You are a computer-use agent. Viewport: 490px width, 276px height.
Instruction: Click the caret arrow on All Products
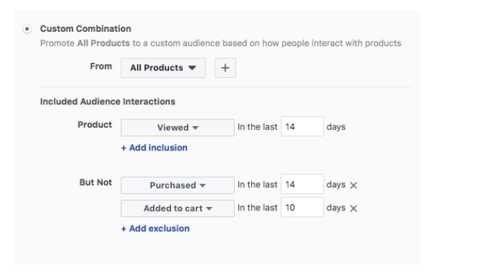192,68
